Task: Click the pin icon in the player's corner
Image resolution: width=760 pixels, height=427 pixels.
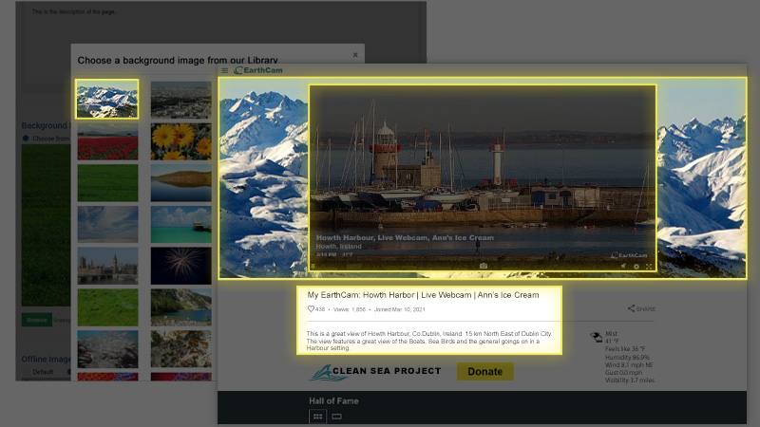Action: click(313, 267)
